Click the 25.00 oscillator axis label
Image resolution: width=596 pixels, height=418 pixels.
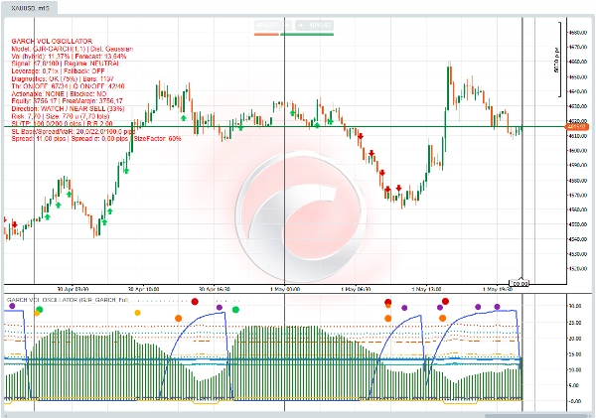click(x=575, y=323)
